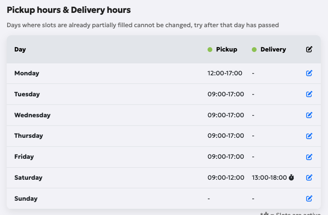Click Thursday's edit pencil icon
Viewport: 328px width, 215px height.
[x=309, y=136]
